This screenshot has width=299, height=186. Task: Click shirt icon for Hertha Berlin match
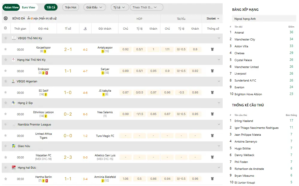tap(213, 179)
